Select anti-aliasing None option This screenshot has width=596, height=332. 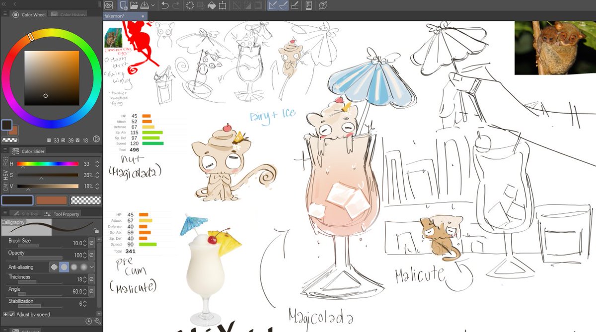54,267
